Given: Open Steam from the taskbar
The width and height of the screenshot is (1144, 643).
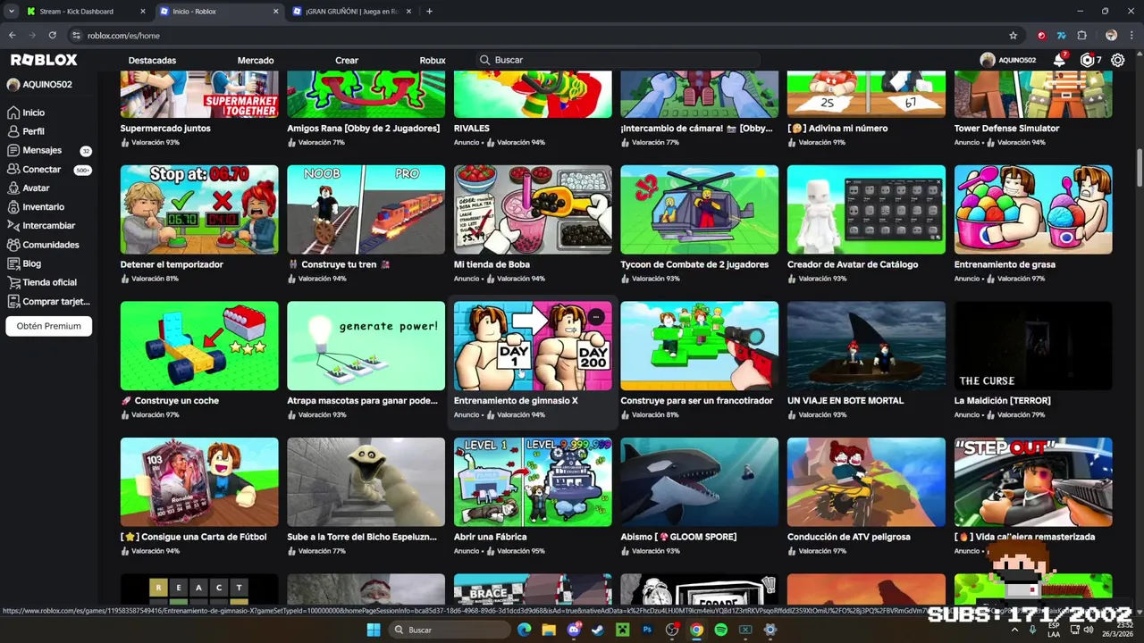Looking at the screenshot, I should pos(597,630).
